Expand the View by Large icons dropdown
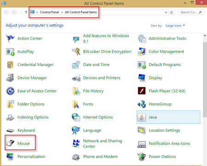The width and height of the screenshot is (207, 166). pos(175,26)
